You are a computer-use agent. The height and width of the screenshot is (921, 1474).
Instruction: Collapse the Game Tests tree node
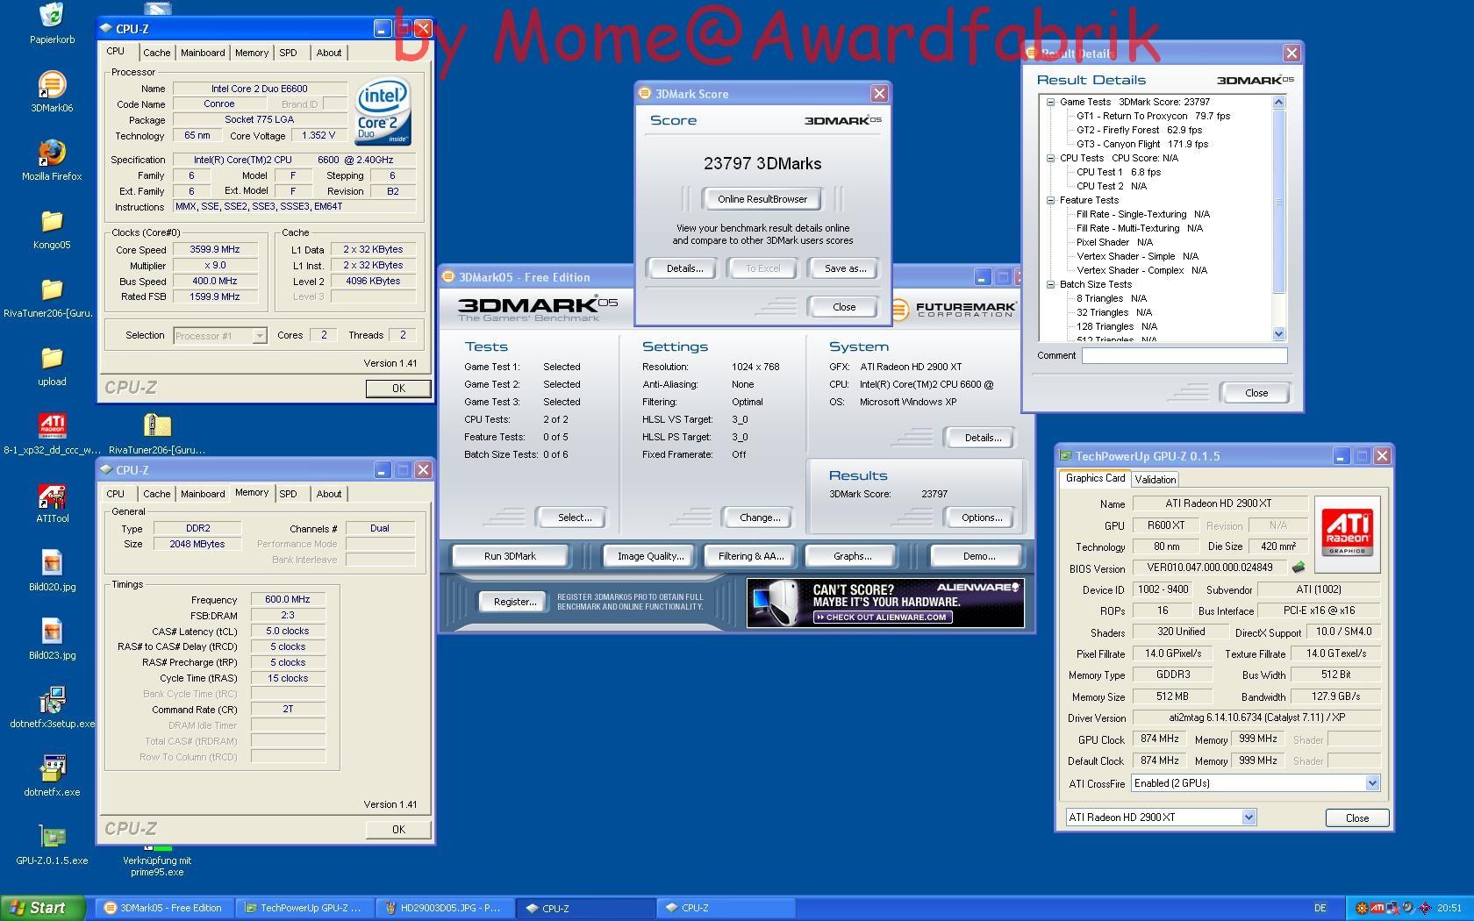(1050, 102)
